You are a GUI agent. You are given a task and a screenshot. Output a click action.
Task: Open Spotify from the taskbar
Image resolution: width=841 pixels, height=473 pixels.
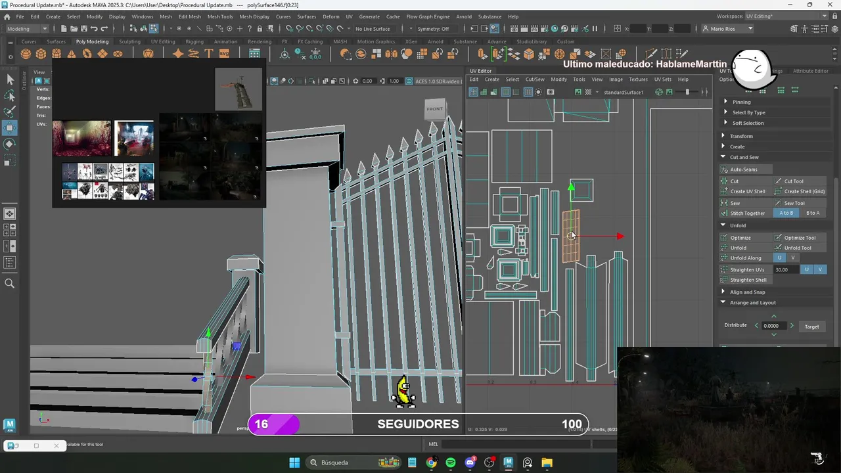[x=450, y=462]
